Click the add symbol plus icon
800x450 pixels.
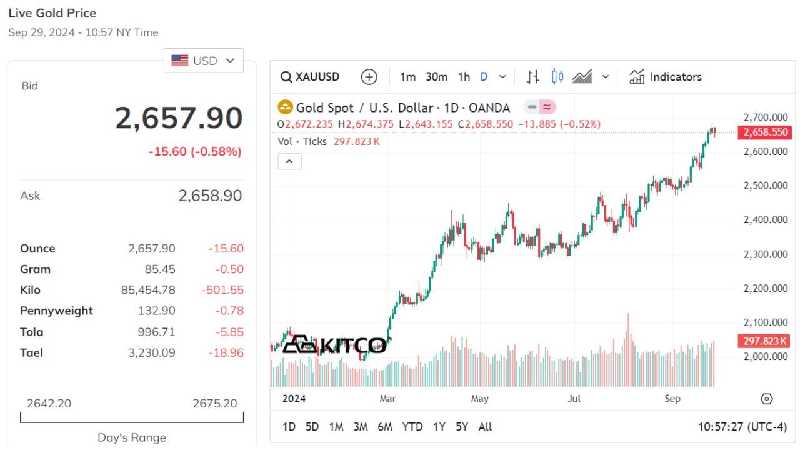point(369,77)
